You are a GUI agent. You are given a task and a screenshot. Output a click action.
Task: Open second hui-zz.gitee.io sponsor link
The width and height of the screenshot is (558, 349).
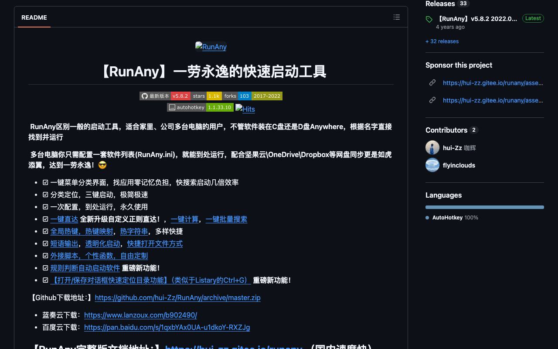click(493, 100)
